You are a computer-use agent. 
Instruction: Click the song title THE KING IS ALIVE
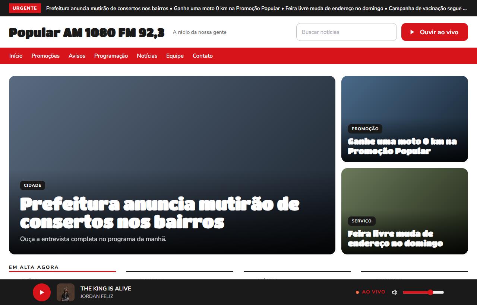coord(106,288)
